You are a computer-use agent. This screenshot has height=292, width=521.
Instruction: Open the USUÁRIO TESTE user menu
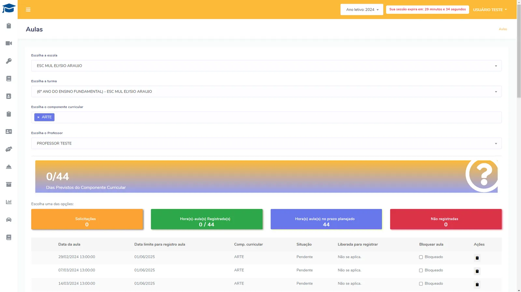pyautogui.click(x=490, y=10)
